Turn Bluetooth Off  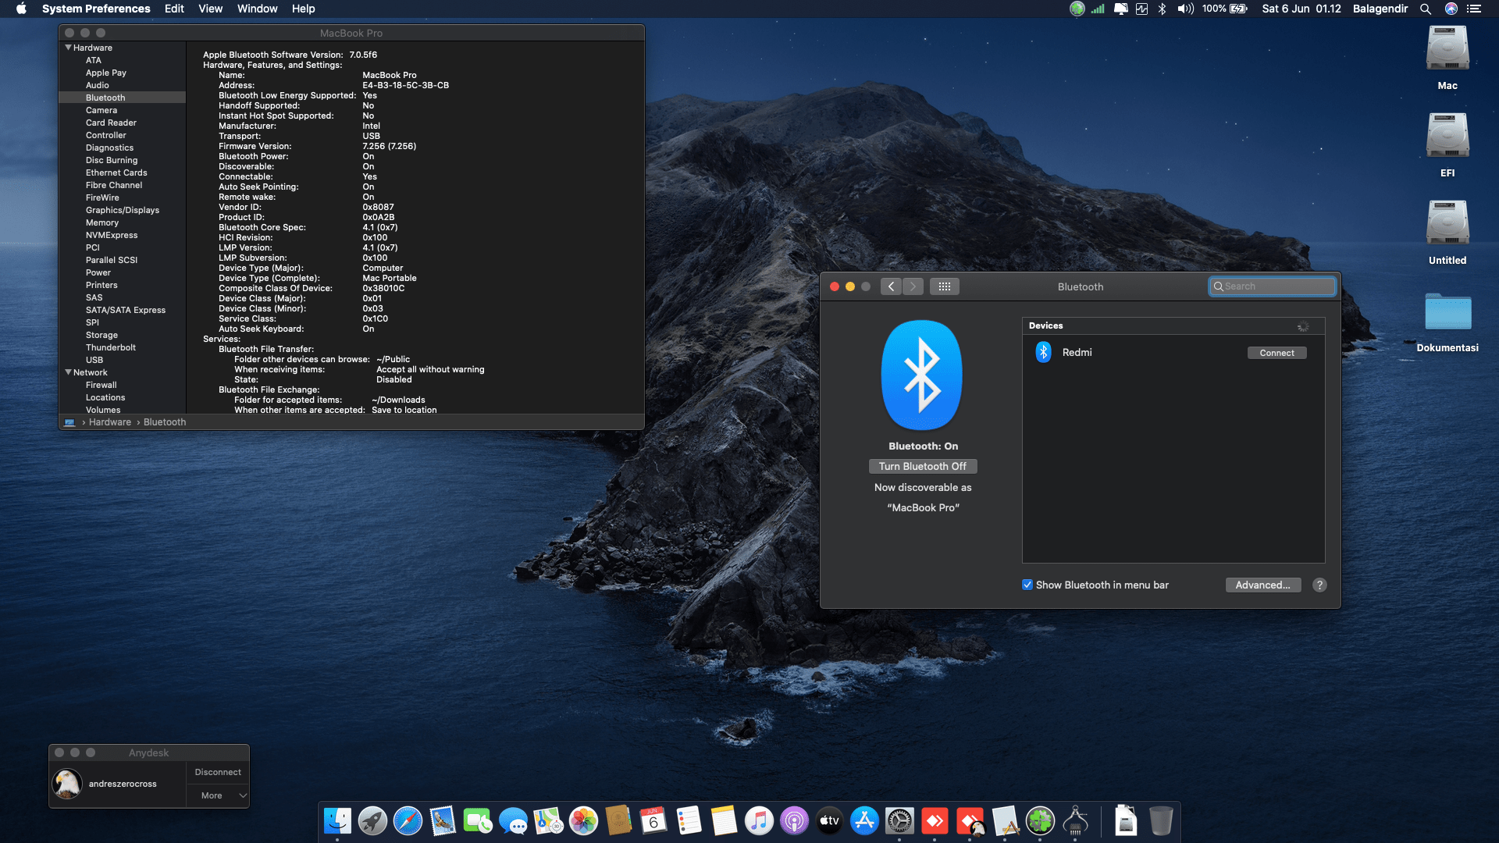click(x=922, y=466)
